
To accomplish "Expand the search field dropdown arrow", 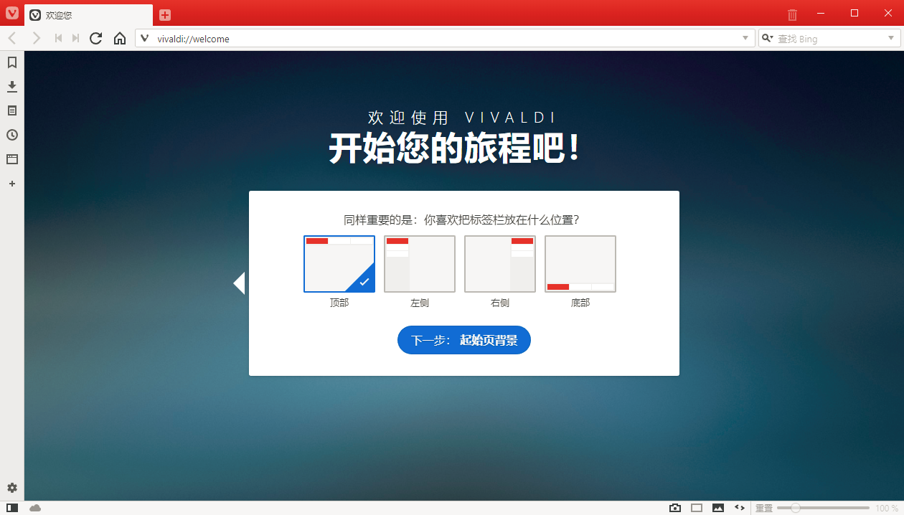I will (x=892, y=38).
